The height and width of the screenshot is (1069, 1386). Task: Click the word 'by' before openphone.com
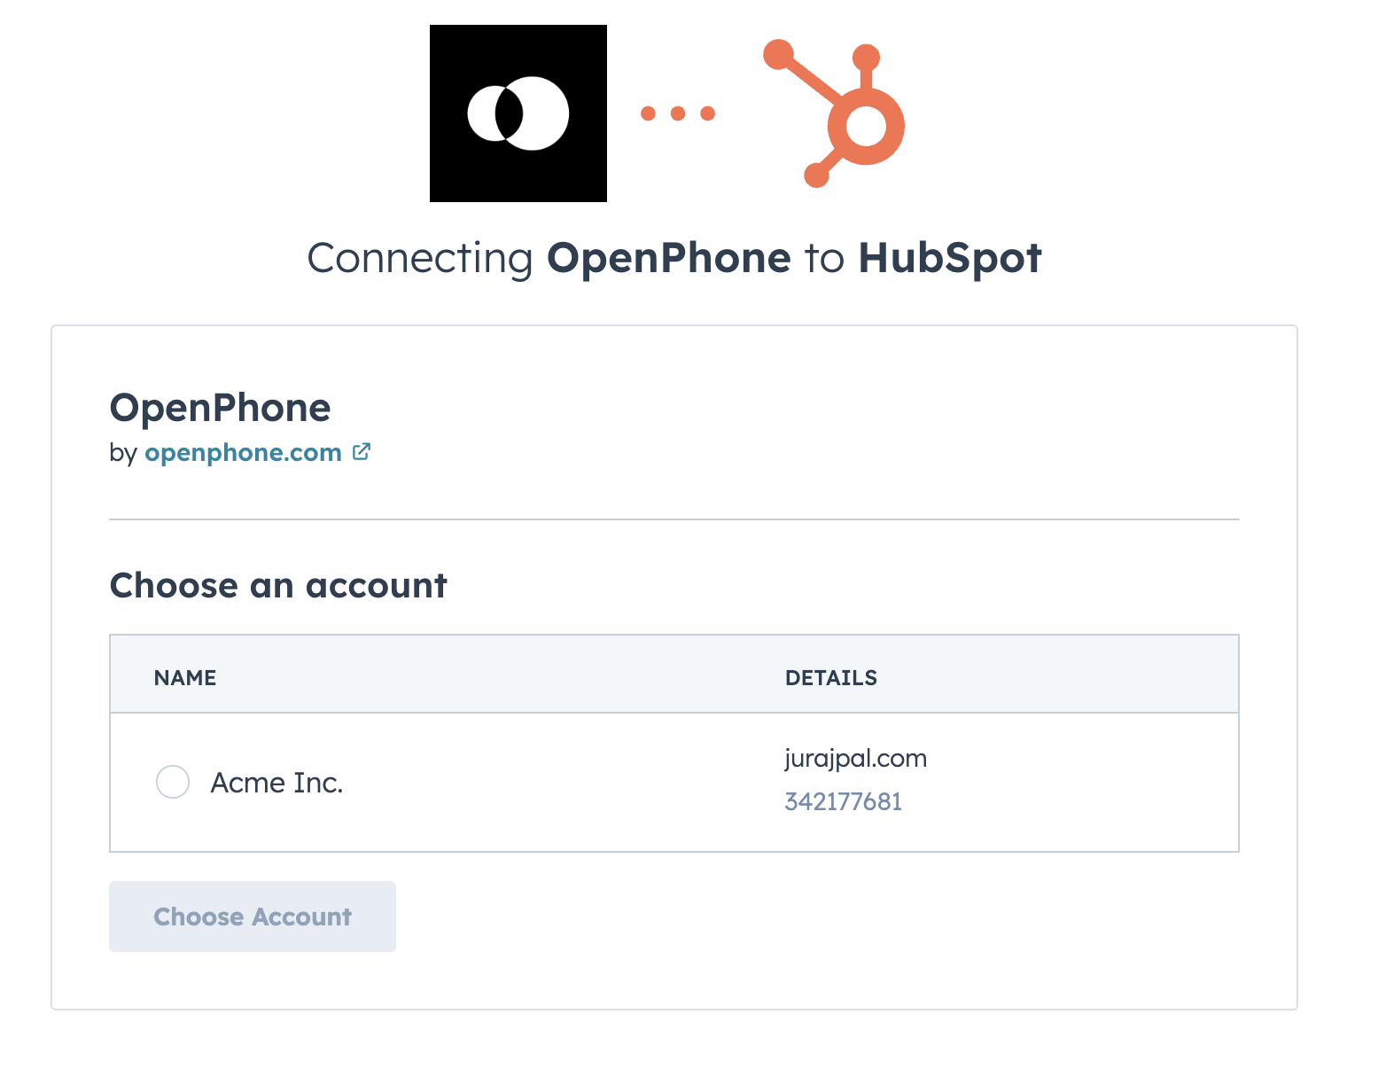(x=123, y=453)
